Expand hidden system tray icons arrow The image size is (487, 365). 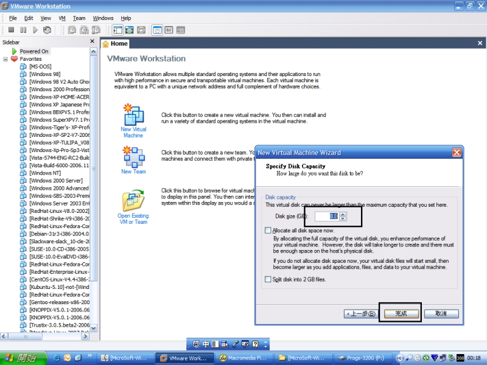[x=401, y=358]
